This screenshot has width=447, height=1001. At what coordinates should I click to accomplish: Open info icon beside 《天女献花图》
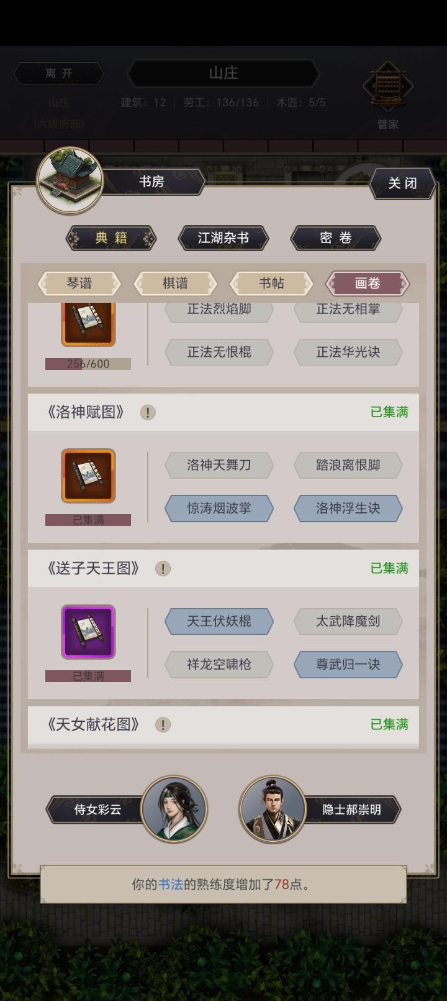(163, 724)
